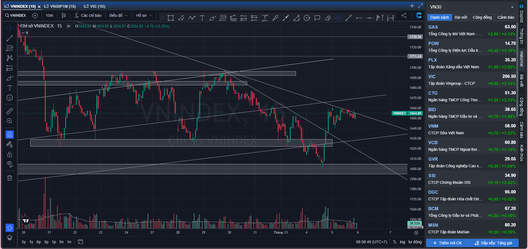
Task: Open the Sắp xếp: Tăng giá sort menu
Action: (493, 243)
